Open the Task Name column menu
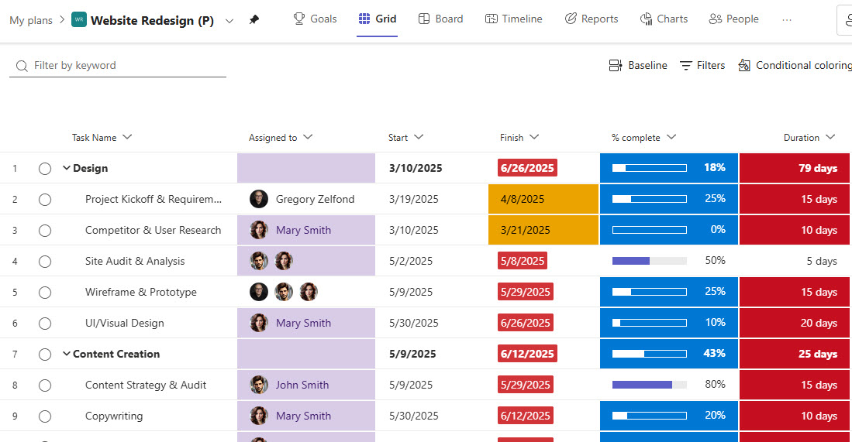The height and width of the screenshot is (442, 852). click(127, 137)
